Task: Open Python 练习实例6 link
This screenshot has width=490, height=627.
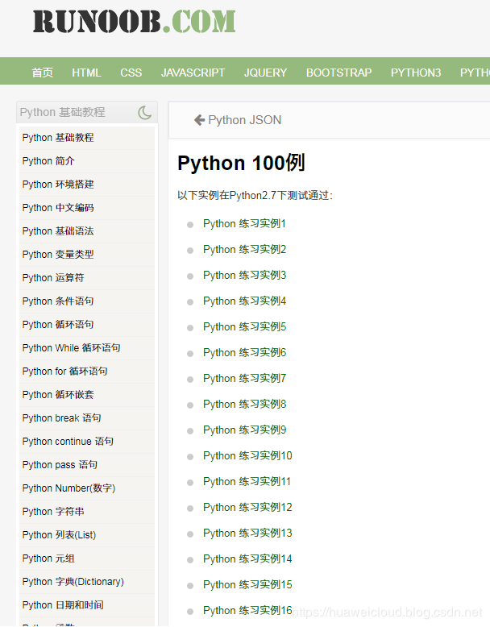Action: pos(245,353)
